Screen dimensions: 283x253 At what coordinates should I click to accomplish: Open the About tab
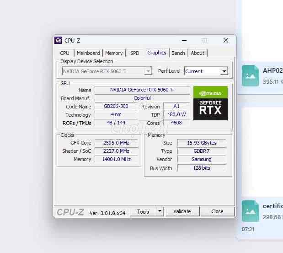pos(198,53)
